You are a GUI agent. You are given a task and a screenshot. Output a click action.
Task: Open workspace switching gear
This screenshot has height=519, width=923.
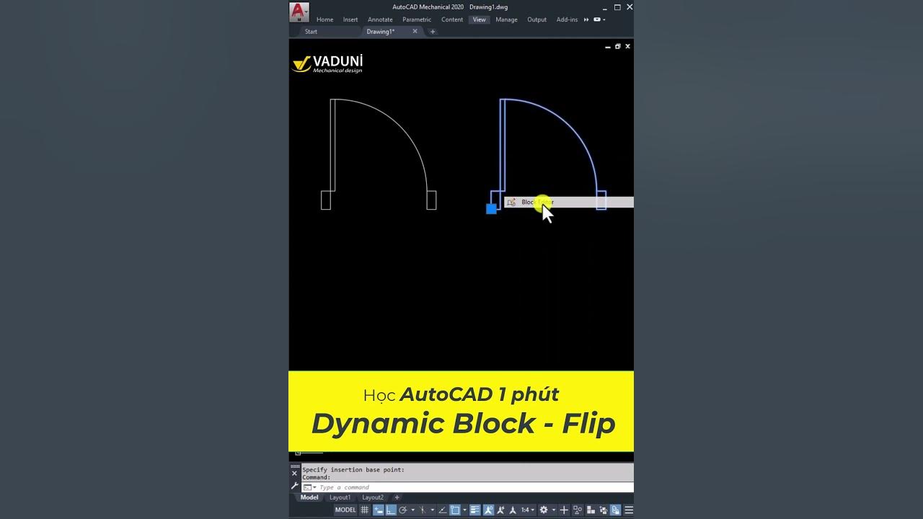click(544, 510)
